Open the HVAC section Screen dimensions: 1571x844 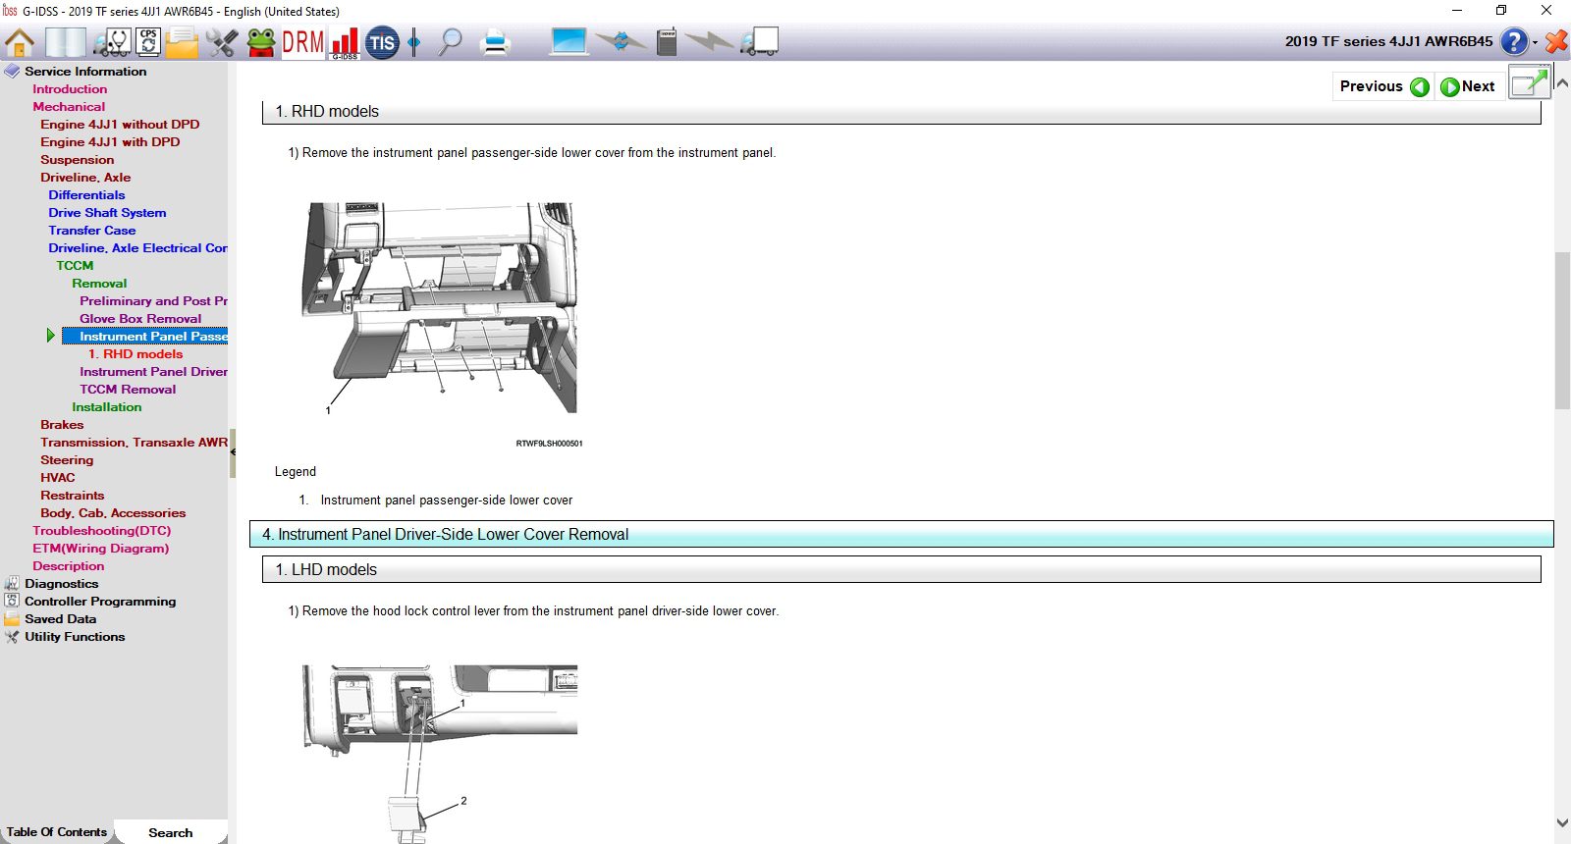(x=57, y=478)
